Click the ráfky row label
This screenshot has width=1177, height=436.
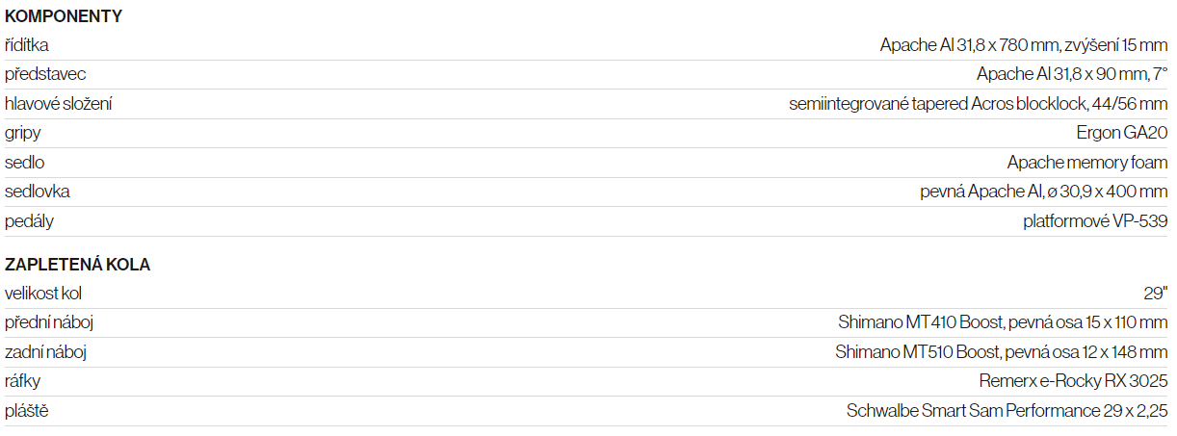pyautogui.click(x=23, y=381)
